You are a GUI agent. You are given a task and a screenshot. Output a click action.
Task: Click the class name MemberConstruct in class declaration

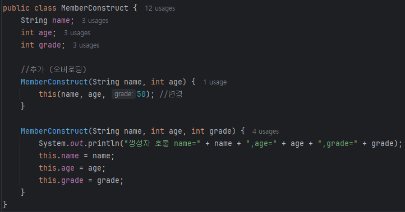[95, 8]
